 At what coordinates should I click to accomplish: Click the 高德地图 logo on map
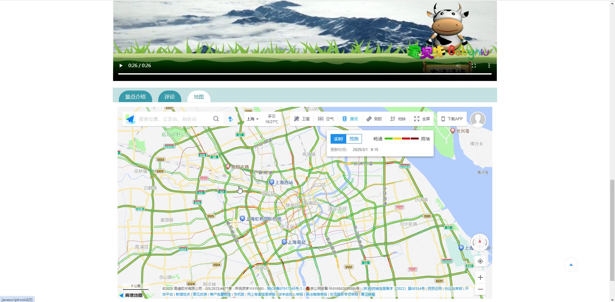coord(131,295)
